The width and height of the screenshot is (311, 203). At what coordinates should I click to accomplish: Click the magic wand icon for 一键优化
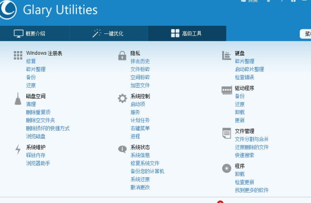97,33
